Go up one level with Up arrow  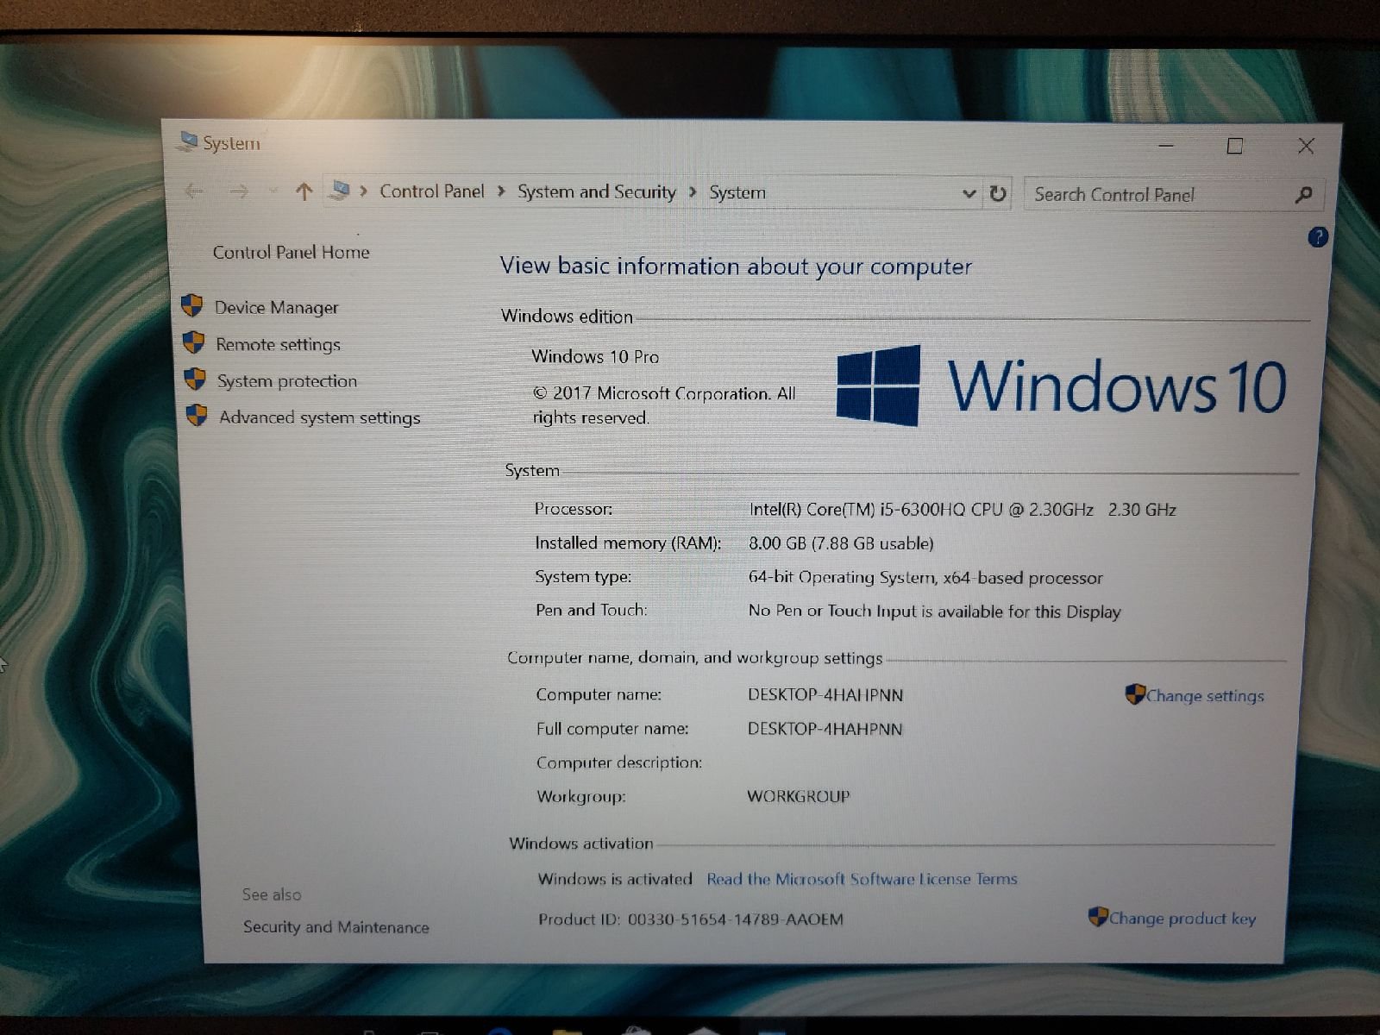[x=303, y=191]
